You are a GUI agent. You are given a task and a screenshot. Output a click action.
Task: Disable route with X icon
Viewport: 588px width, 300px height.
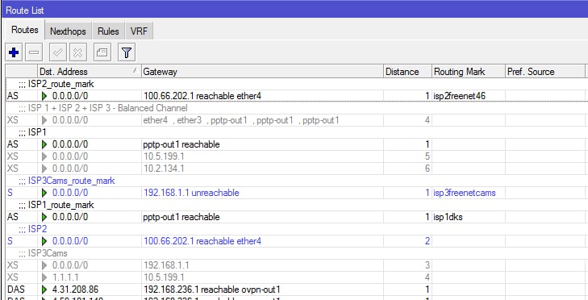[x=77, y=52]
